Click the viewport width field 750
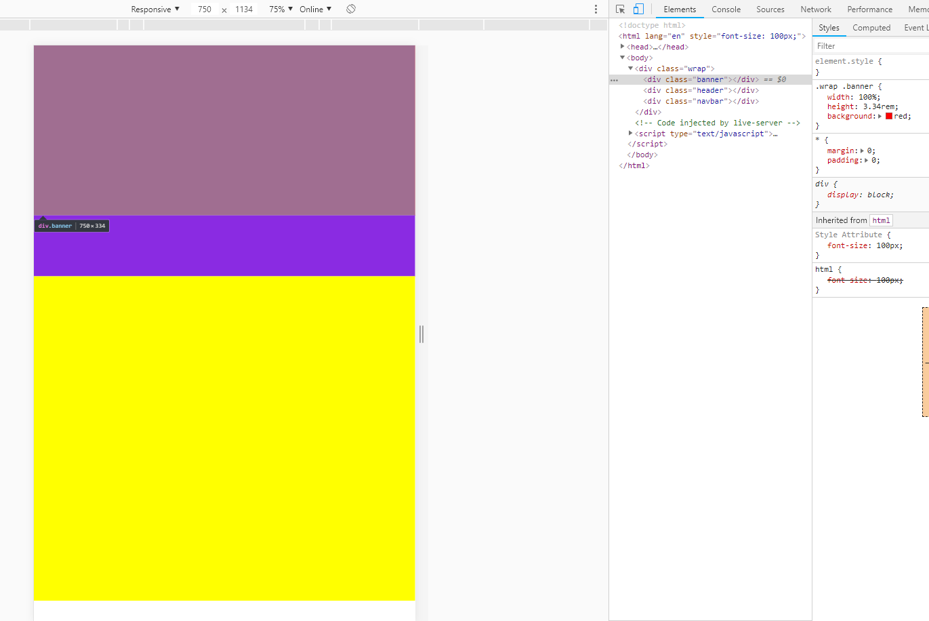 pyautogui.click(x=205, y=9)
